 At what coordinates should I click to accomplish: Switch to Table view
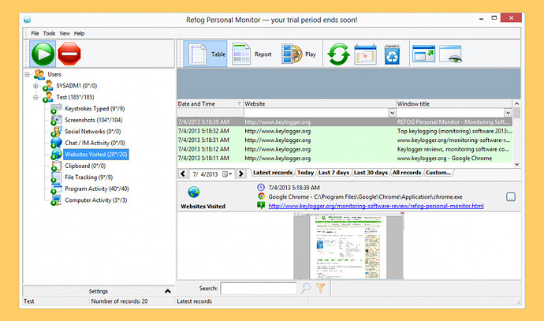[x=207, y=55]
